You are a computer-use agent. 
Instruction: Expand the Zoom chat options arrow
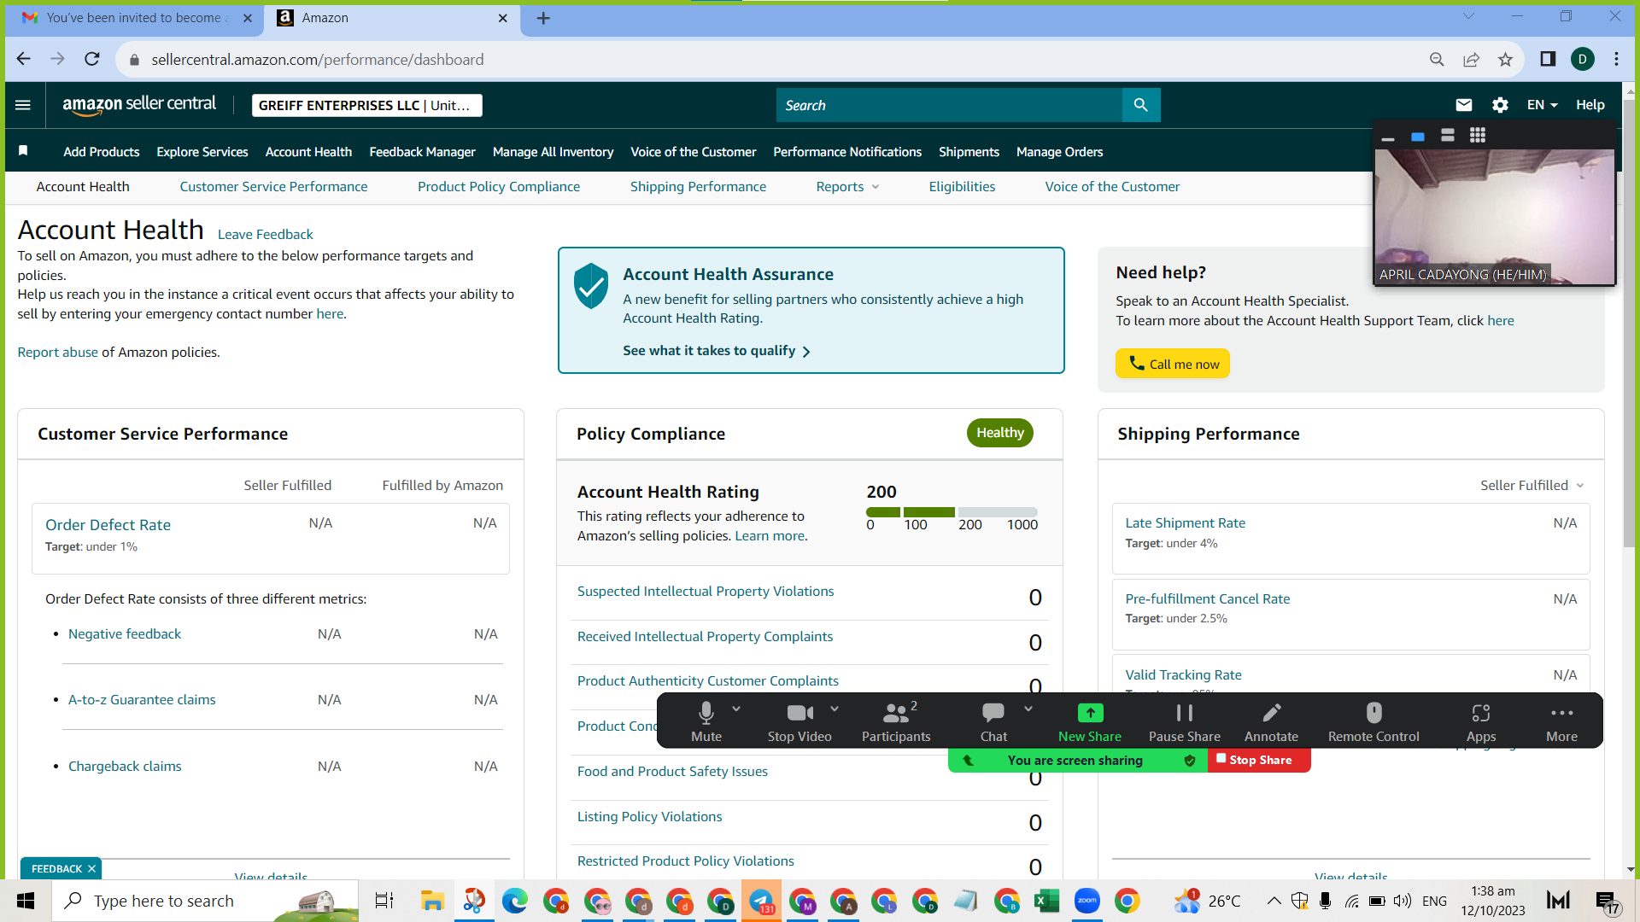tap(1028, 709)
